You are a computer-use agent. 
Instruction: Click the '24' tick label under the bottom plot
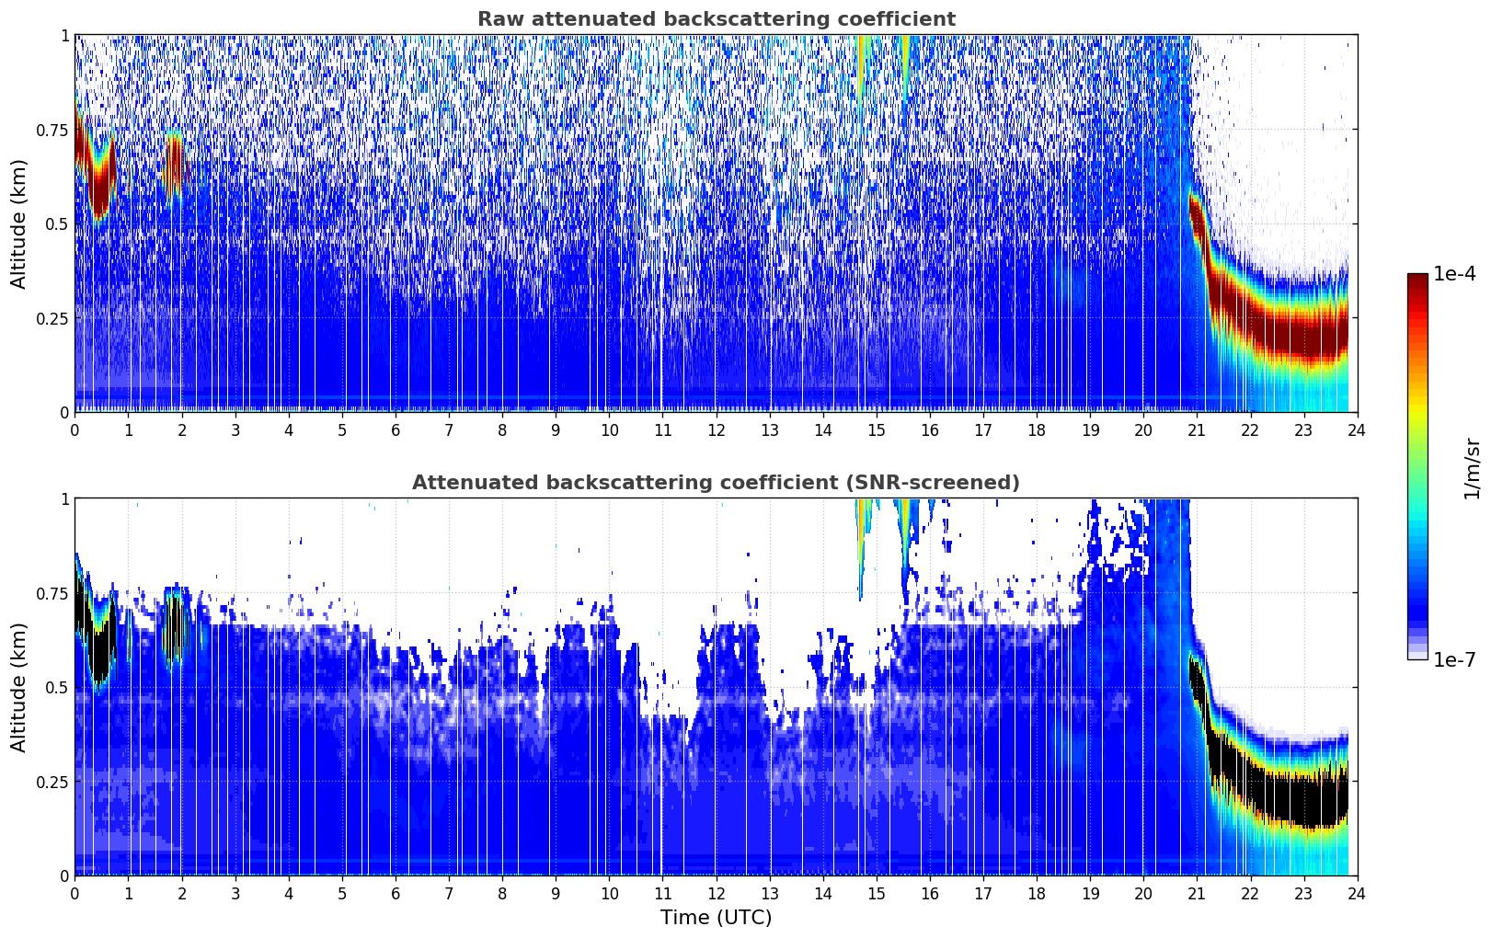click(1357, 893)
